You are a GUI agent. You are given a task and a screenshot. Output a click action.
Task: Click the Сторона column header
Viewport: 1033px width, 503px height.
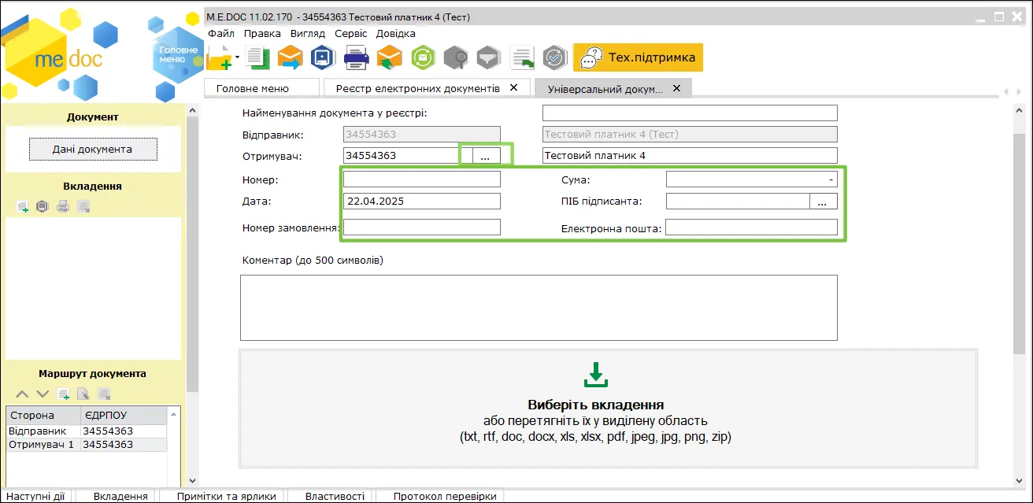pos(43,415)
